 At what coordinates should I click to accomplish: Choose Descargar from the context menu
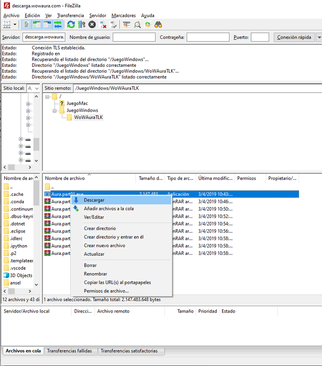(x=121, y=200)
